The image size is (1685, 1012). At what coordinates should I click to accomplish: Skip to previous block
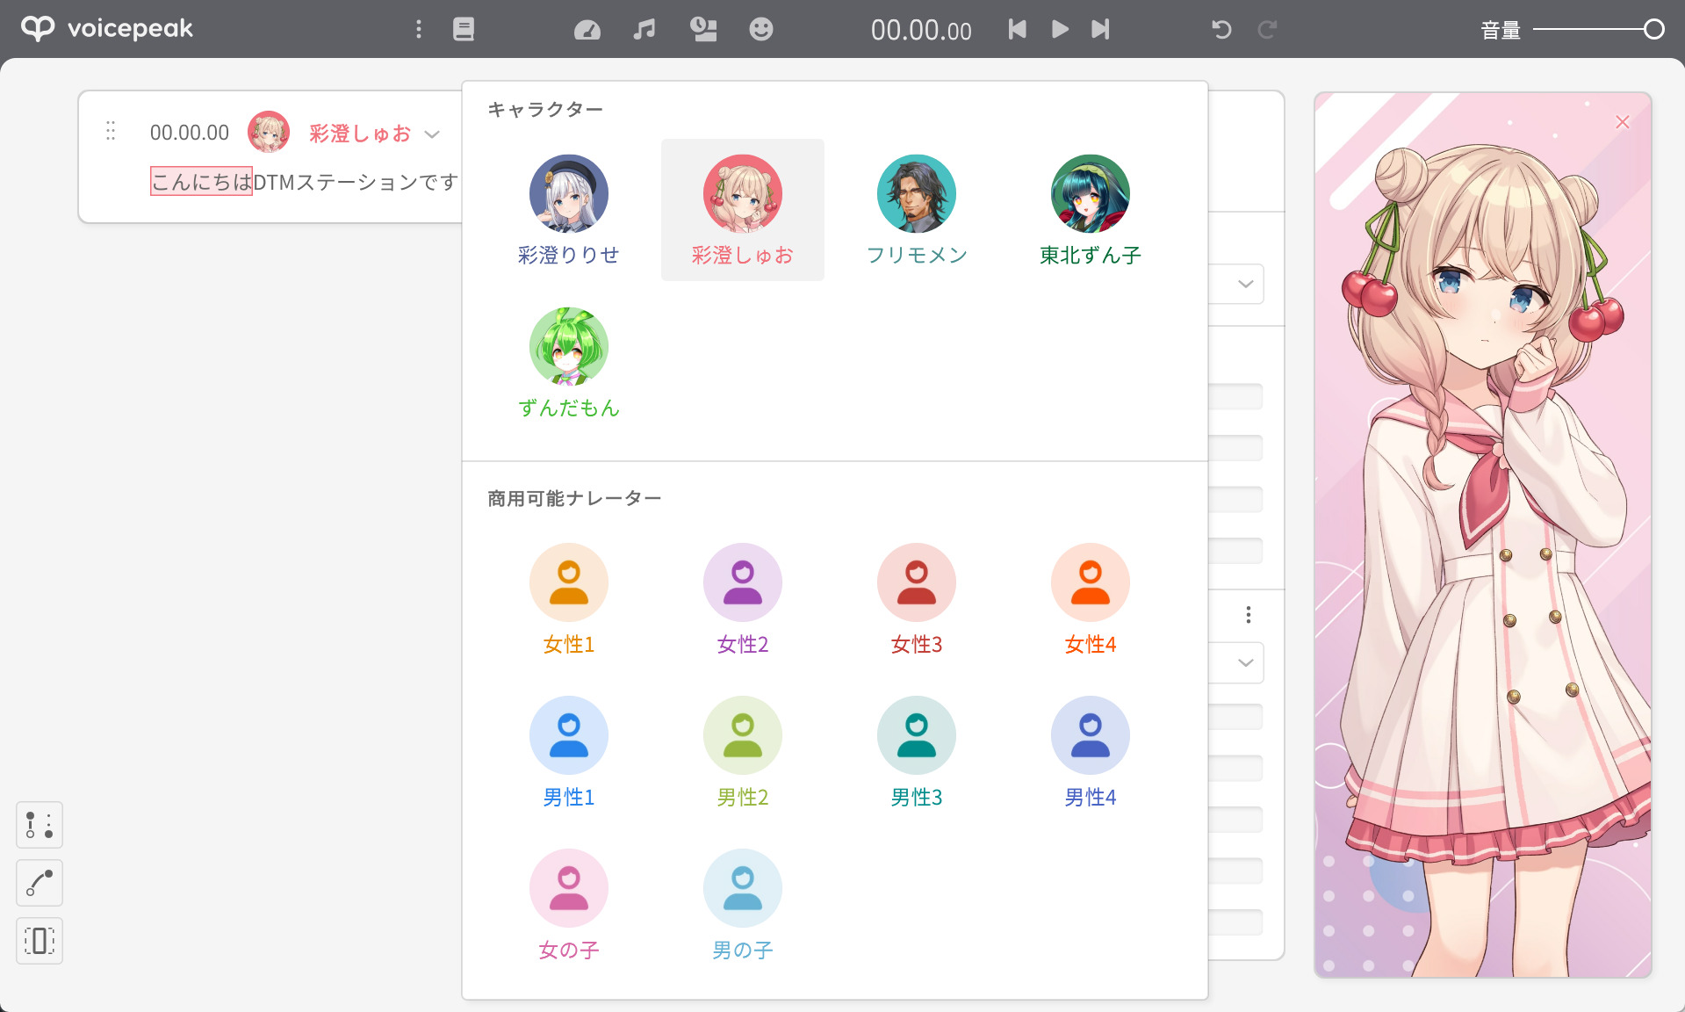point(1017,29)
